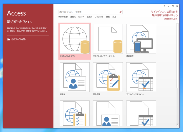Open the desktop calendar checkmark template in the bottom row
183x132 pixels.
tap(141, 113)
